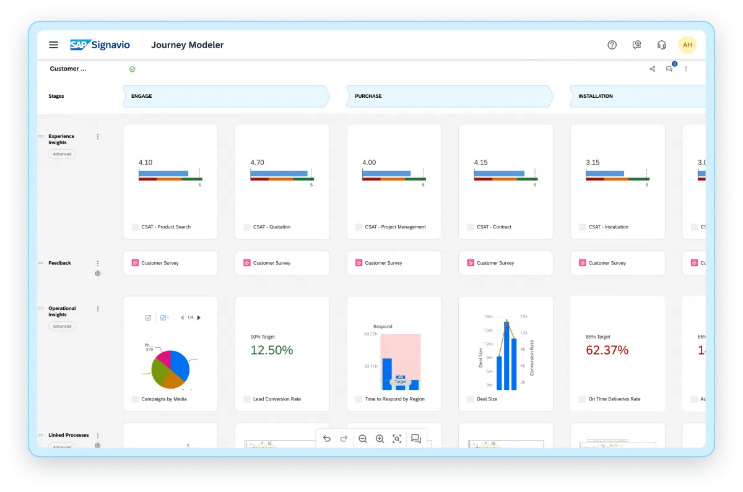The image size is (743, 492).
Task: Click Advanced badge under Experience Insights
Action: pos(62,154)
